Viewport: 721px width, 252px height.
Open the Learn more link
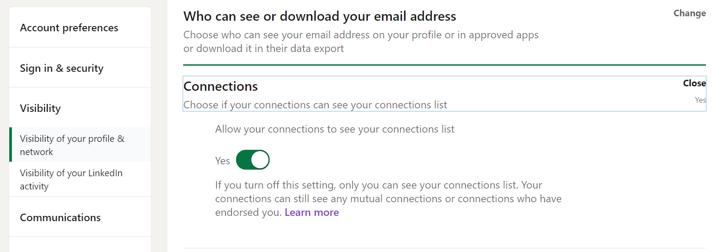click(x=312, y=212)
